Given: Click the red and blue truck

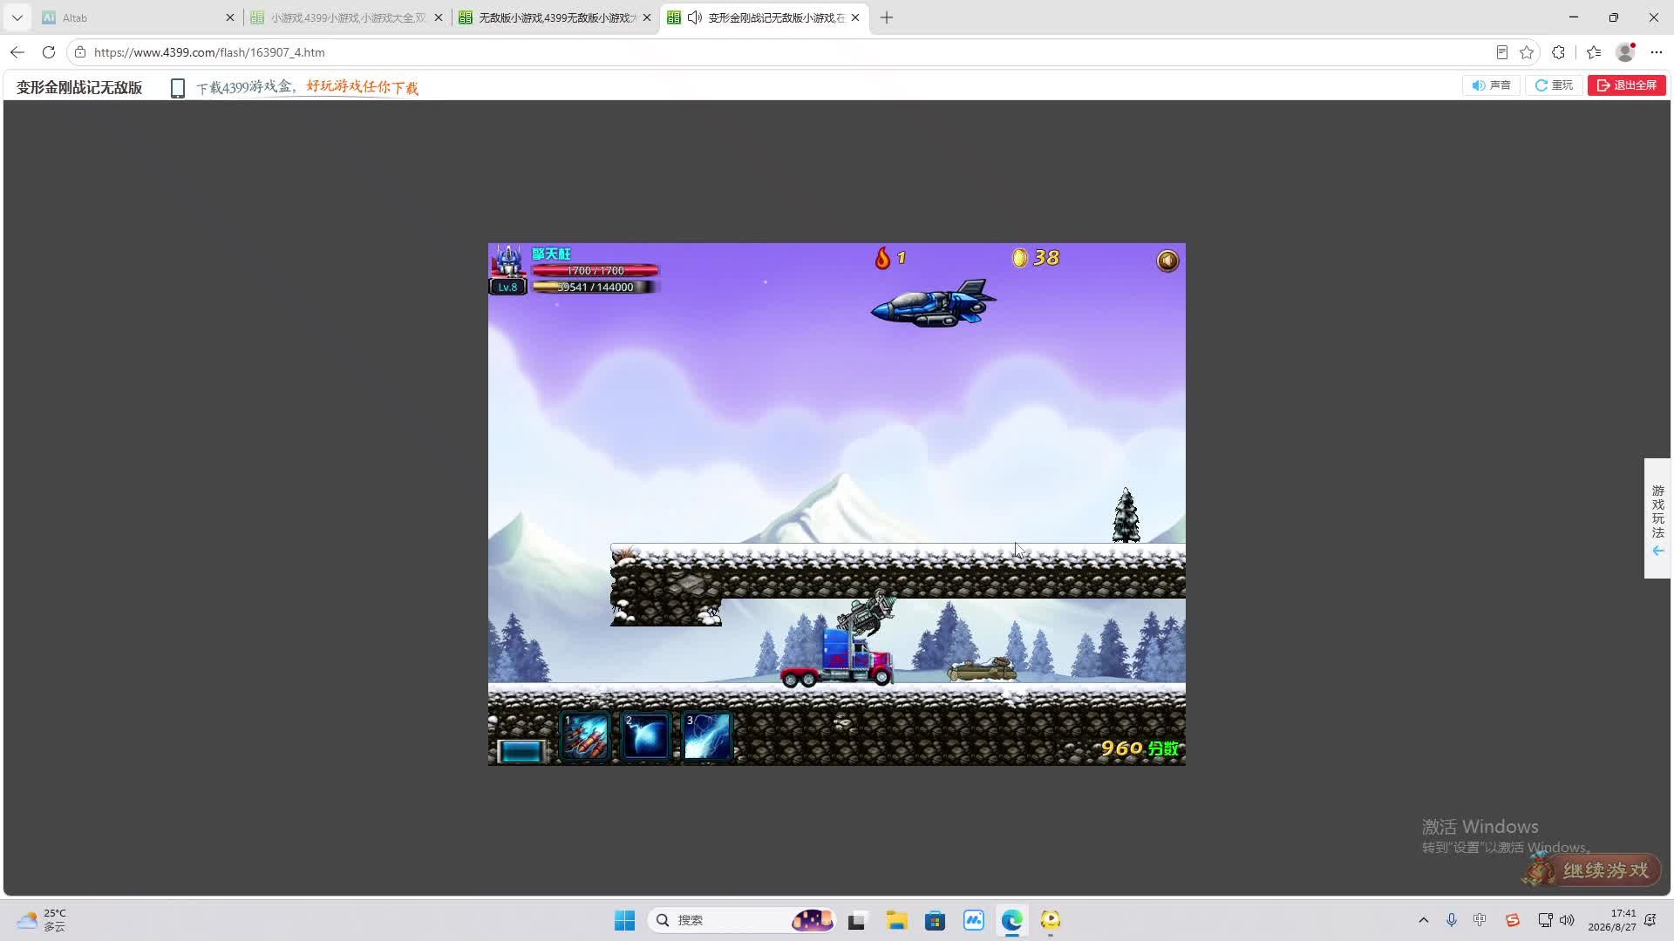Looking at the screenshot, I should (837, 660).
